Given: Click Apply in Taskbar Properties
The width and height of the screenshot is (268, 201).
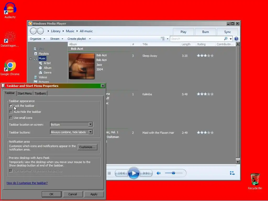Looking at the screenshot, I should click(94, 194).
